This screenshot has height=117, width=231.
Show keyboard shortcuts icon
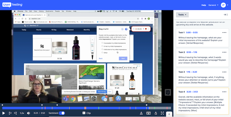point(149,113)
